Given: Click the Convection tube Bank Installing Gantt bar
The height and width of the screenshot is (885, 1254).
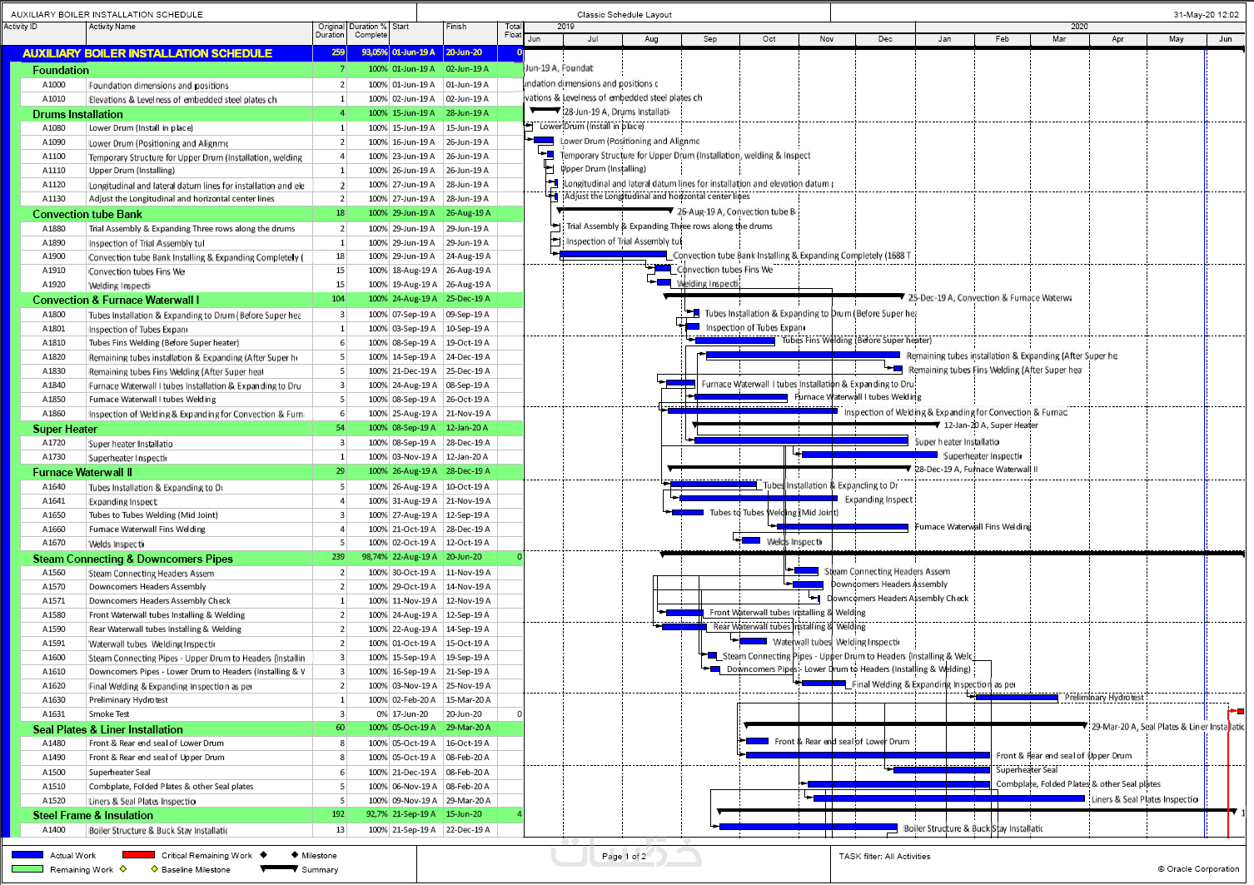Looking at the screenshot, I should [613, 255].
